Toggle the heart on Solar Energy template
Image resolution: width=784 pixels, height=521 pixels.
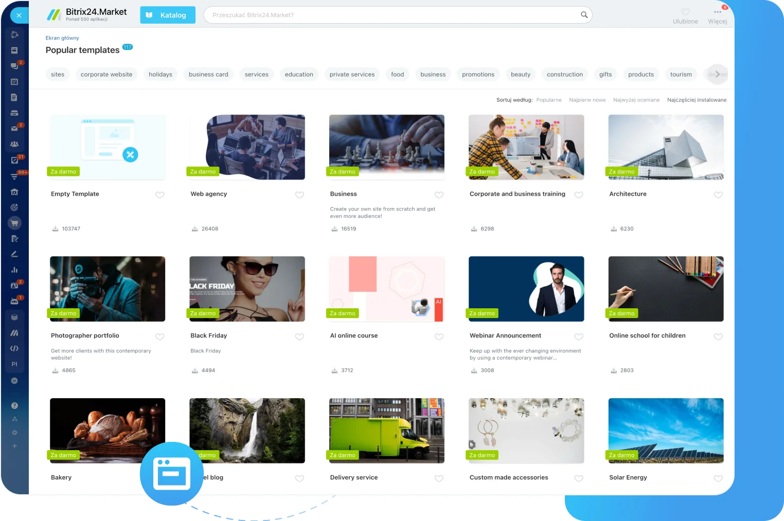point(718,478)
